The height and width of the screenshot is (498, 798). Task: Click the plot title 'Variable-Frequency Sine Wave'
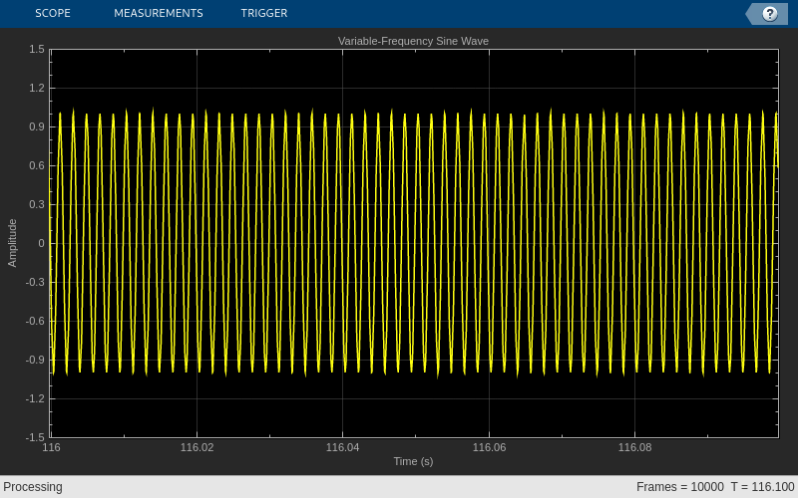click(x=413, y=41)
